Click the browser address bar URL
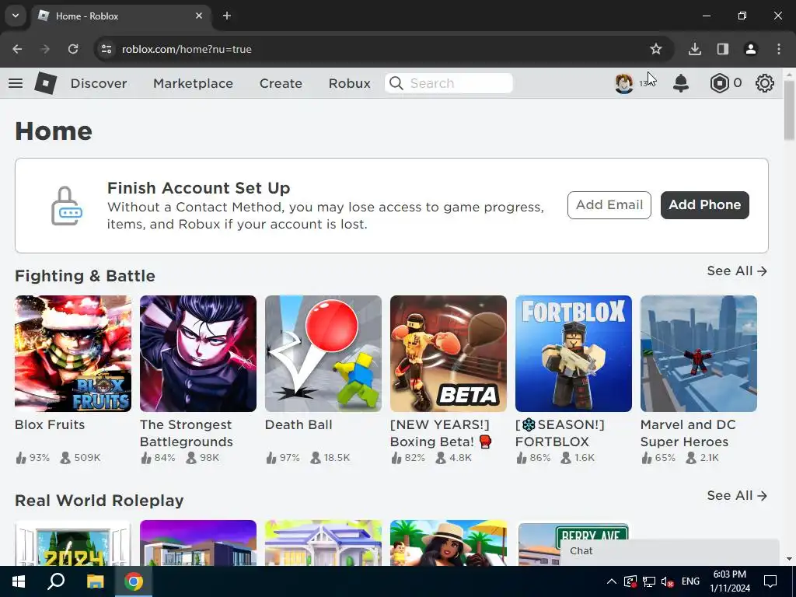The height and width of the screenshot is (597, 796). 187,49
